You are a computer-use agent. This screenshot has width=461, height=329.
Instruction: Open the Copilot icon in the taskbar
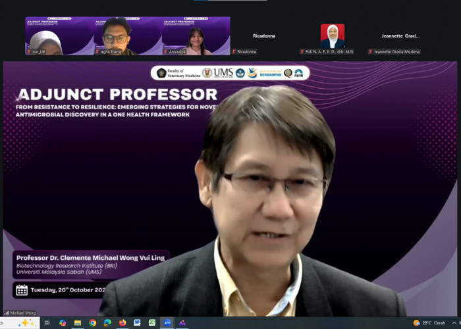(x=63, y=323)
